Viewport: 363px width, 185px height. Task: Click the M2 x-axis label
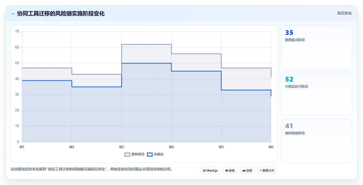pyautogui.click(x=72, y=147)
